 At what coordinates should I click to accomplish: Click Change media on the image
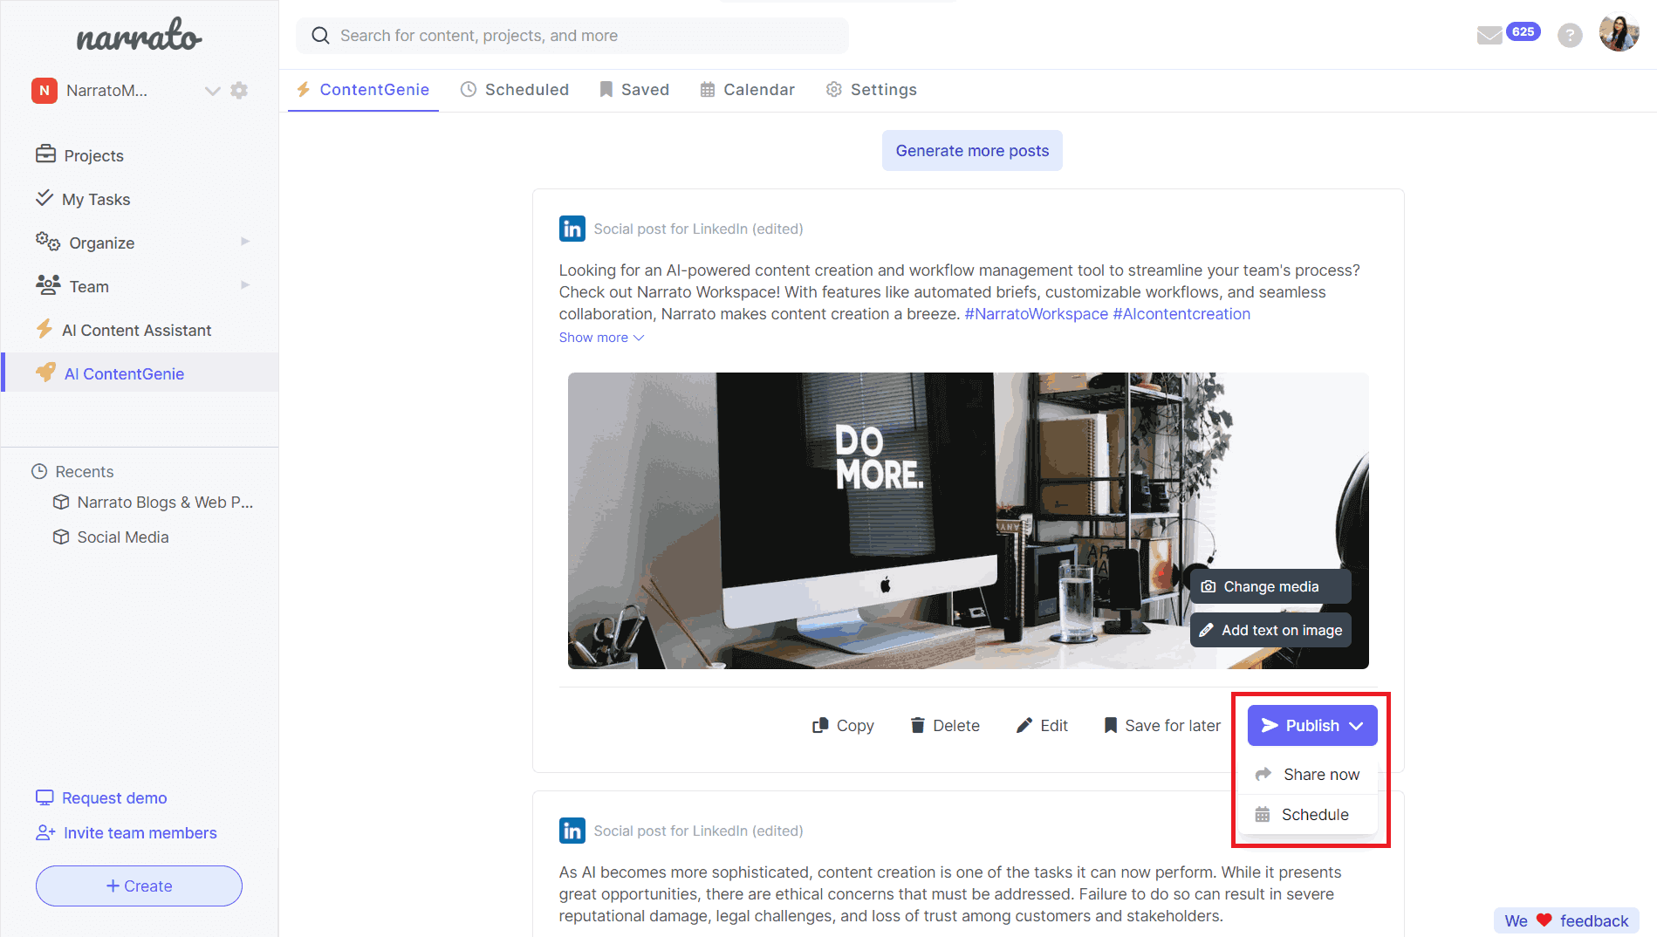pos(1270,586)
